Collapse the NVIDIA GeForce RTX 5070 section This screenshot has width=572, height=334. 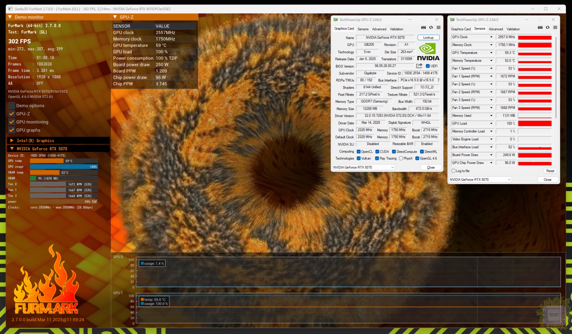coord(12,149)
